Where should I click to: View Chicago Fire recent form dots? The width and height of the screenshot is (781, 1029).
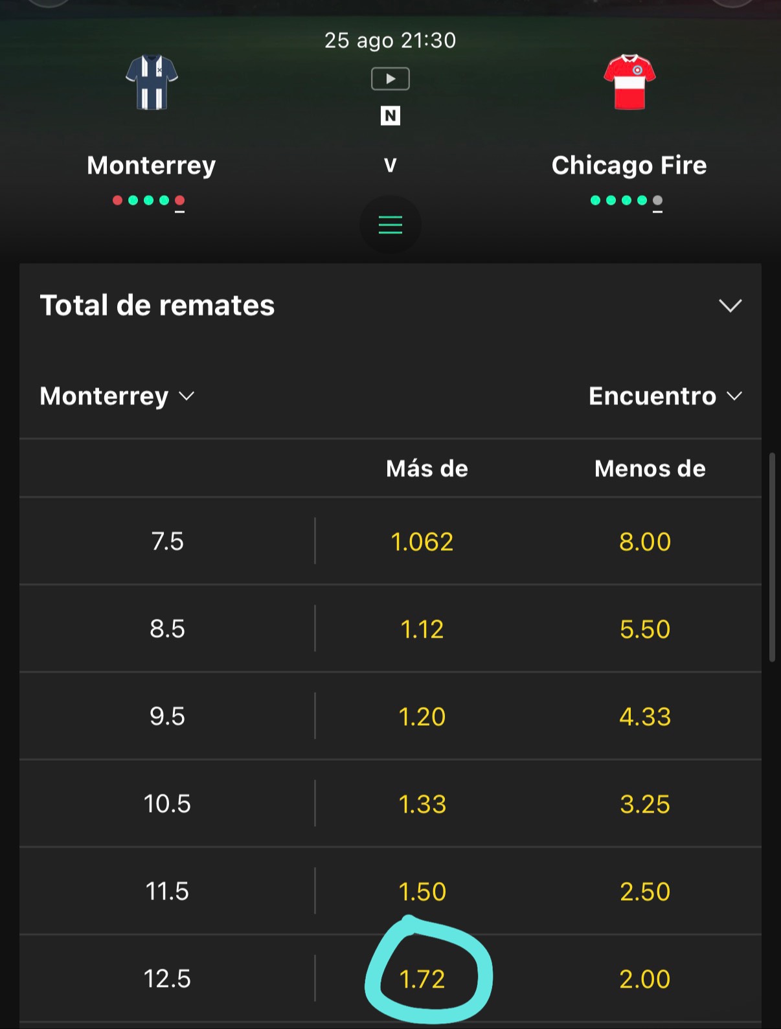[x=626, y=201]
